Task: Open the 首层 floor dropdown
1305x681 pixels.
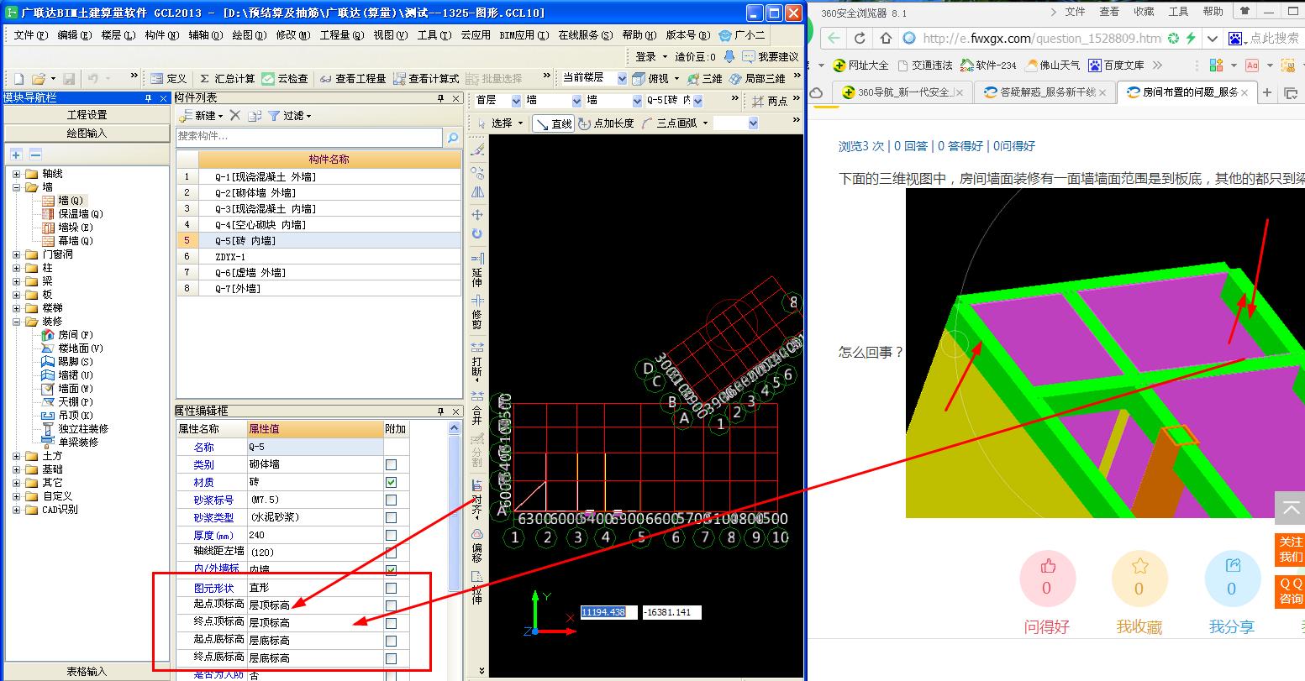Action: click(x=516, y=101)
